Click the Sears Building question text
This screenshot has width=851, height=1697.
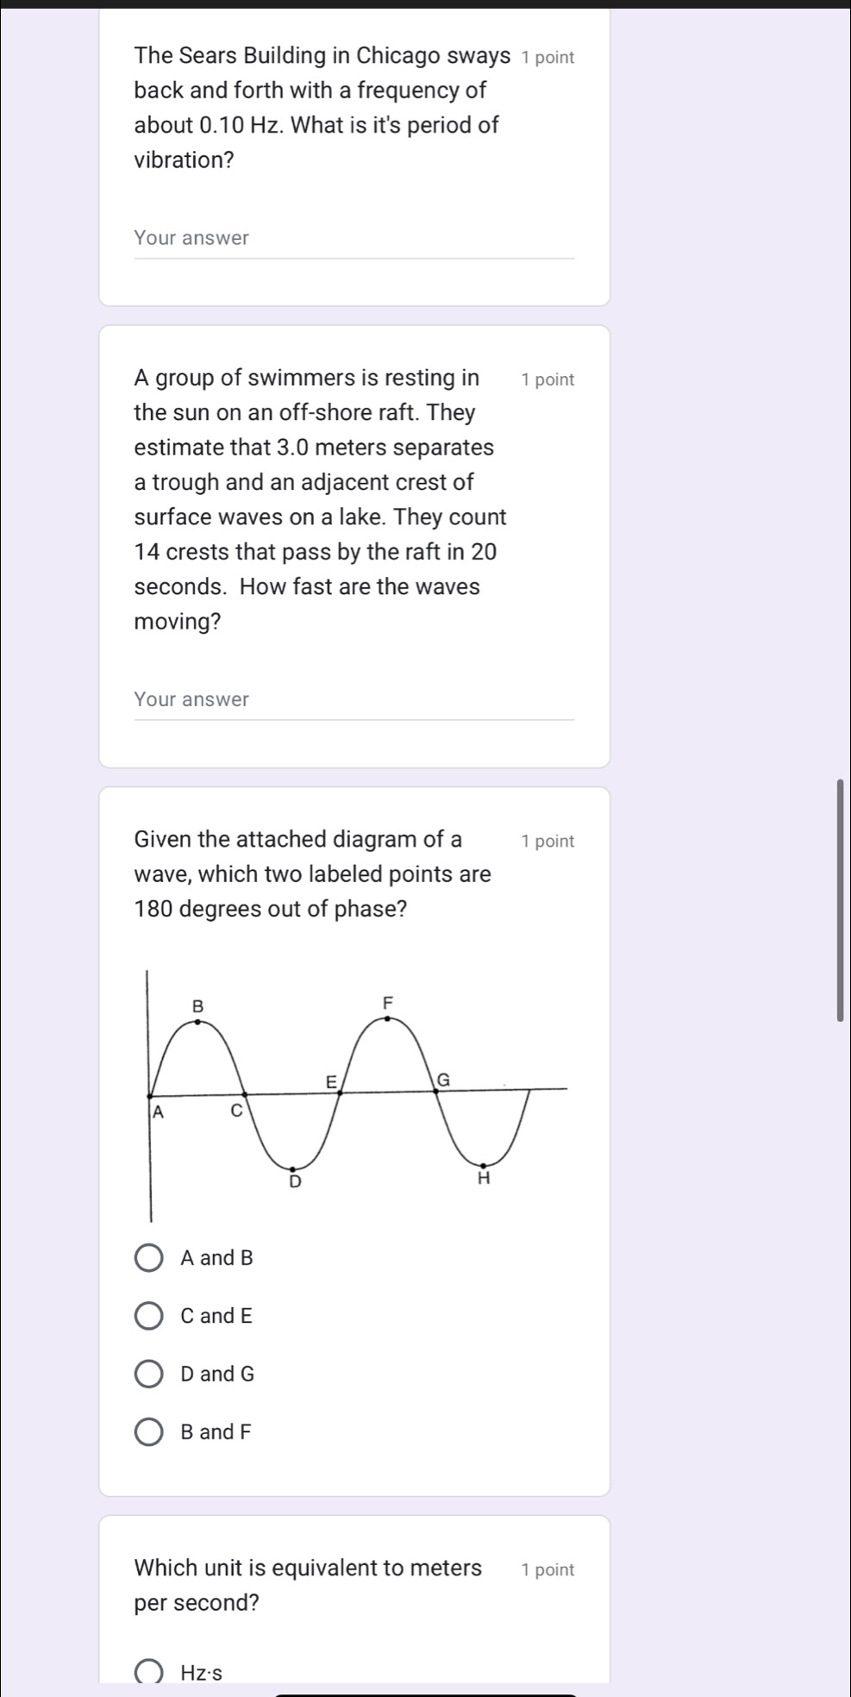point(322,108)
